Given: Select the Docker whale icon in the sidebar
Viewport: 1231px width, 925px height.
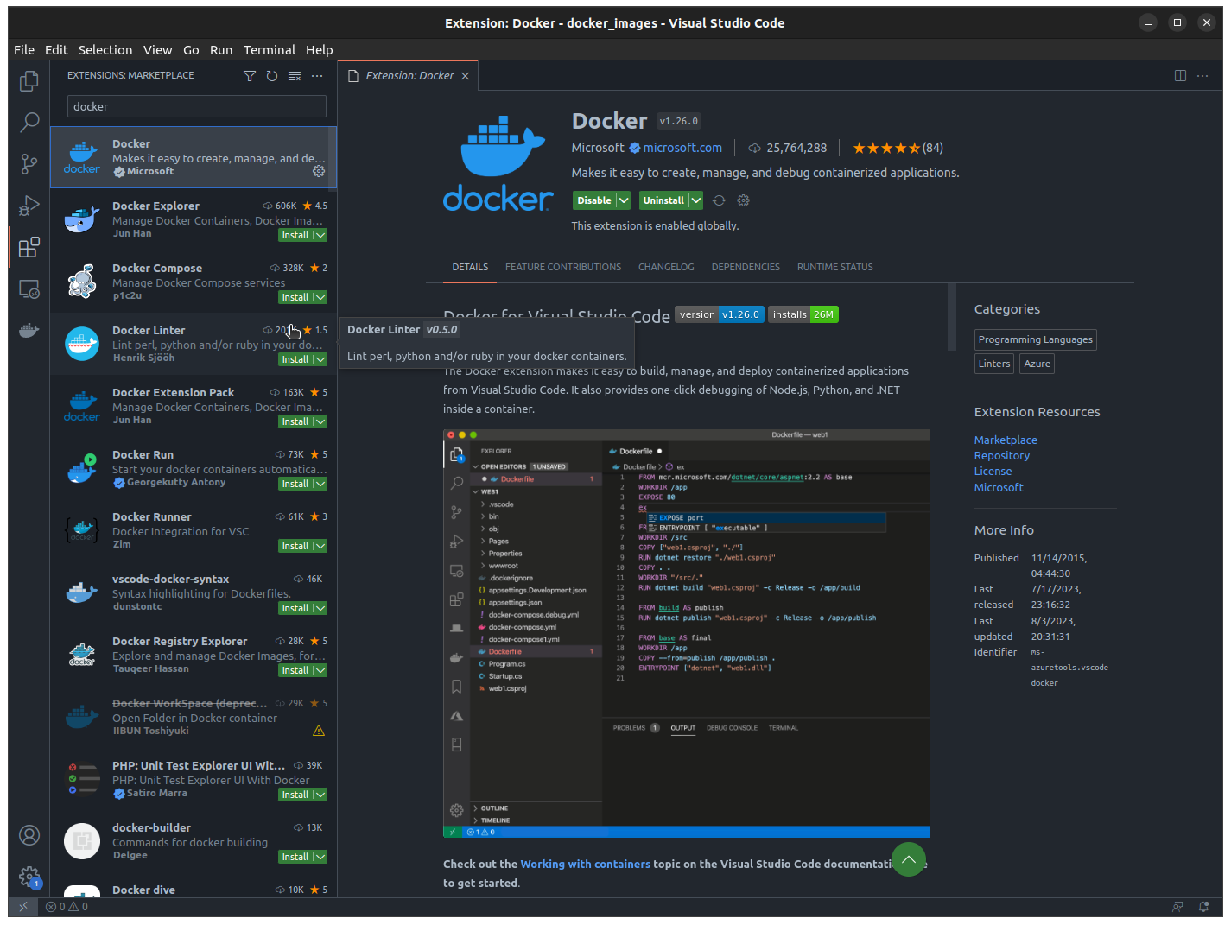Looking at the screenshot, I should (x=29, y=329).
